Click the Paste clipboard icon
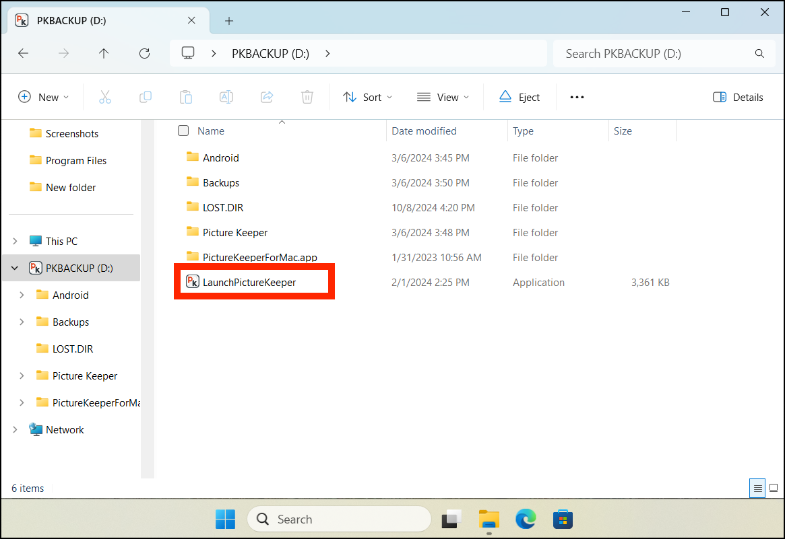 [186, 97]
